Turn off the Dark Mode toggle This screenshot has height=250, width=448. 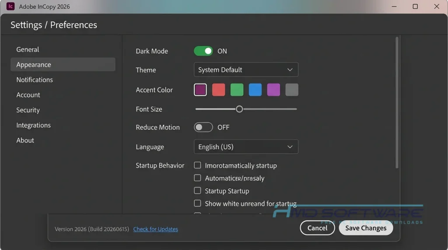[203, 51]
